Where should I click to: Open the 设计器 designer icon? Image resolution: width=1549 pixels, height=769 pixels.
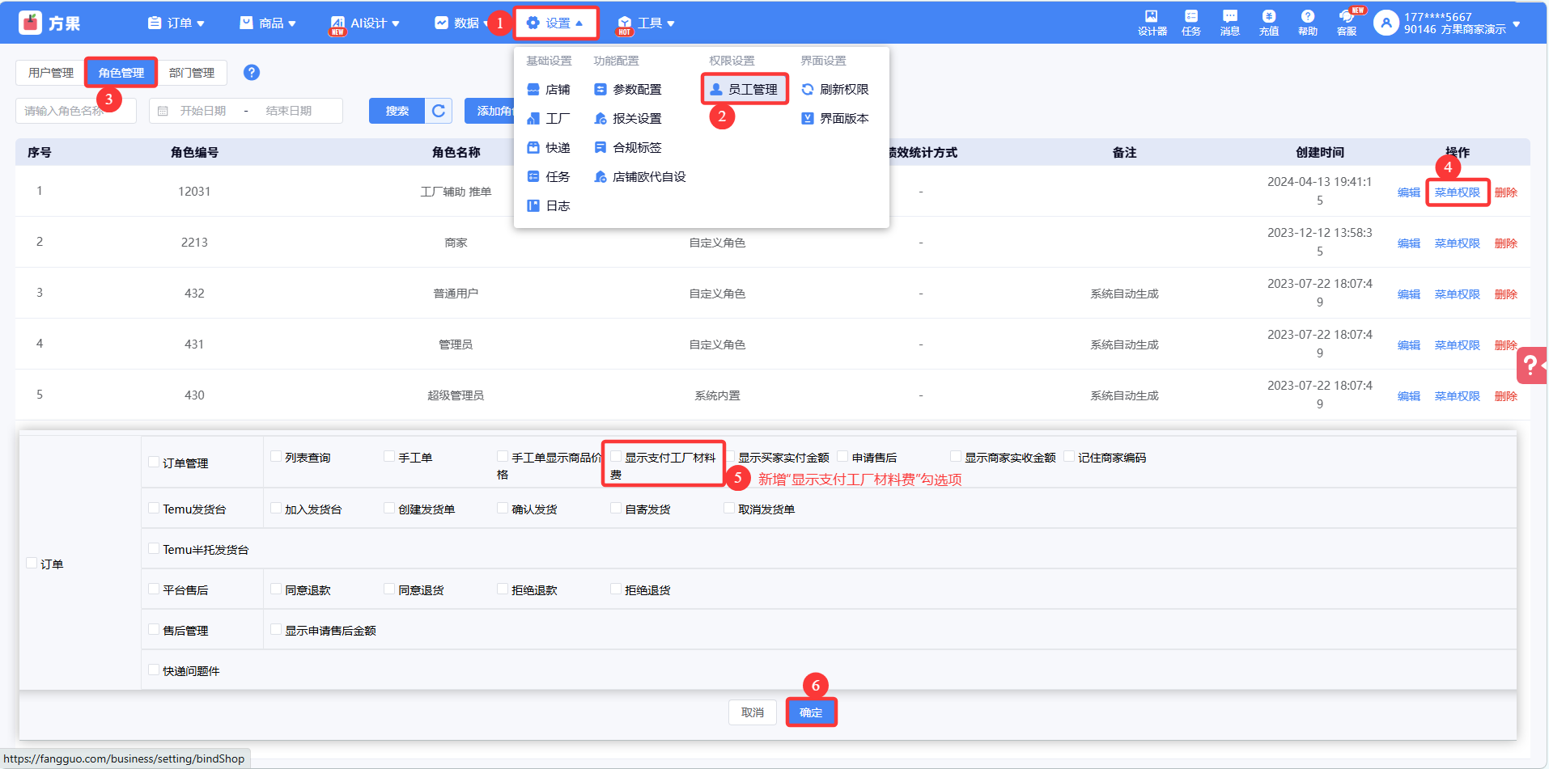coord(1152,23)
